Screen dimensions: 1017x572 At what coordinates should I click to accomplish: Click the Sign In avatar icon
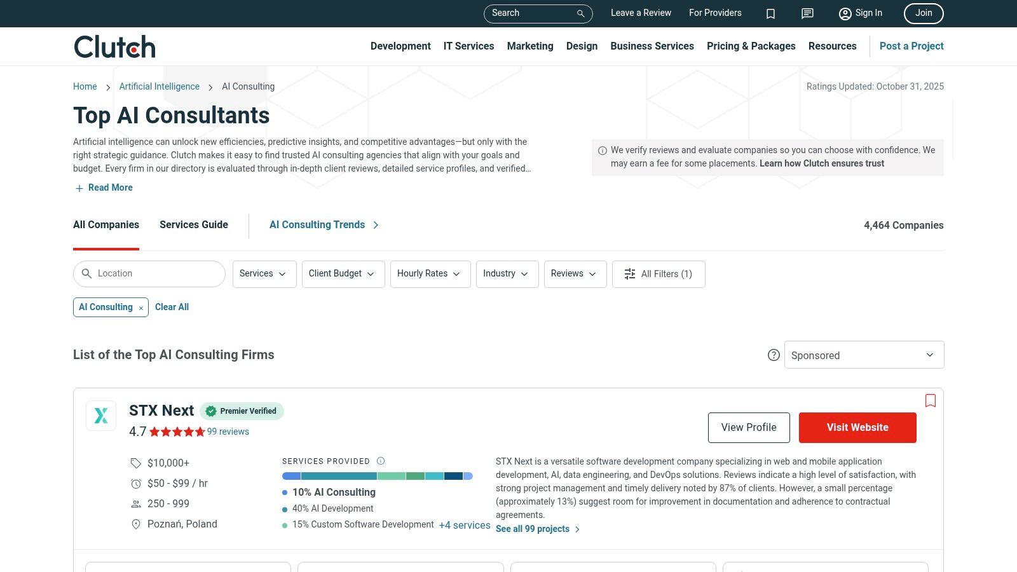point(845,13)
